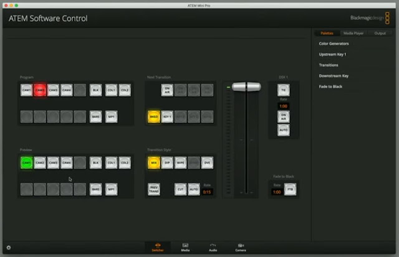399x257 pixels.
Task: Select CAM4 on the Preview bus
Action: (67, 163)
